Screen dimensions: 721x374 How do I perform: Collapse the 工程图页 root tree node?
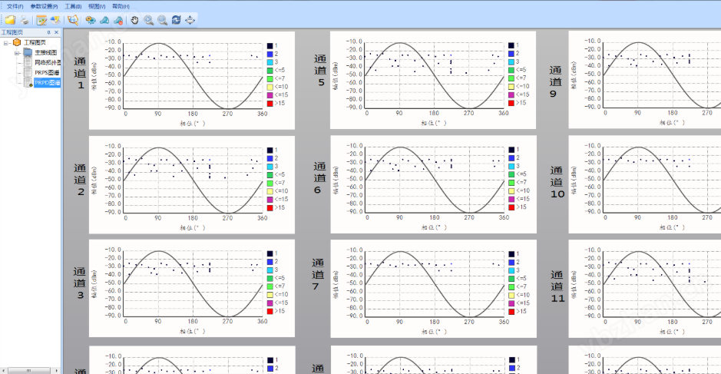(x=6, y=43)
